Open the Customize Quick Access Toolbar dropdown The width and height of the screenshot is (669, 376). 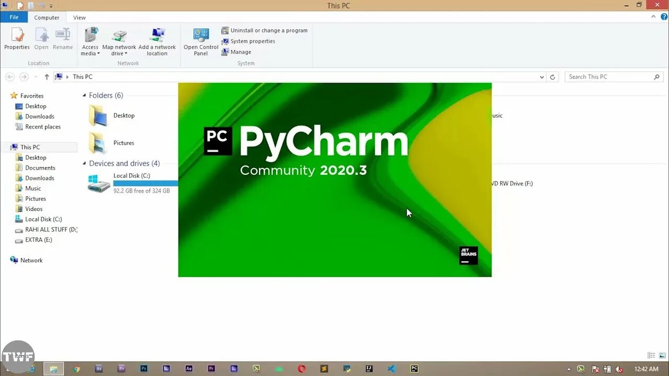pyautogui.click(x=51, y=6)
